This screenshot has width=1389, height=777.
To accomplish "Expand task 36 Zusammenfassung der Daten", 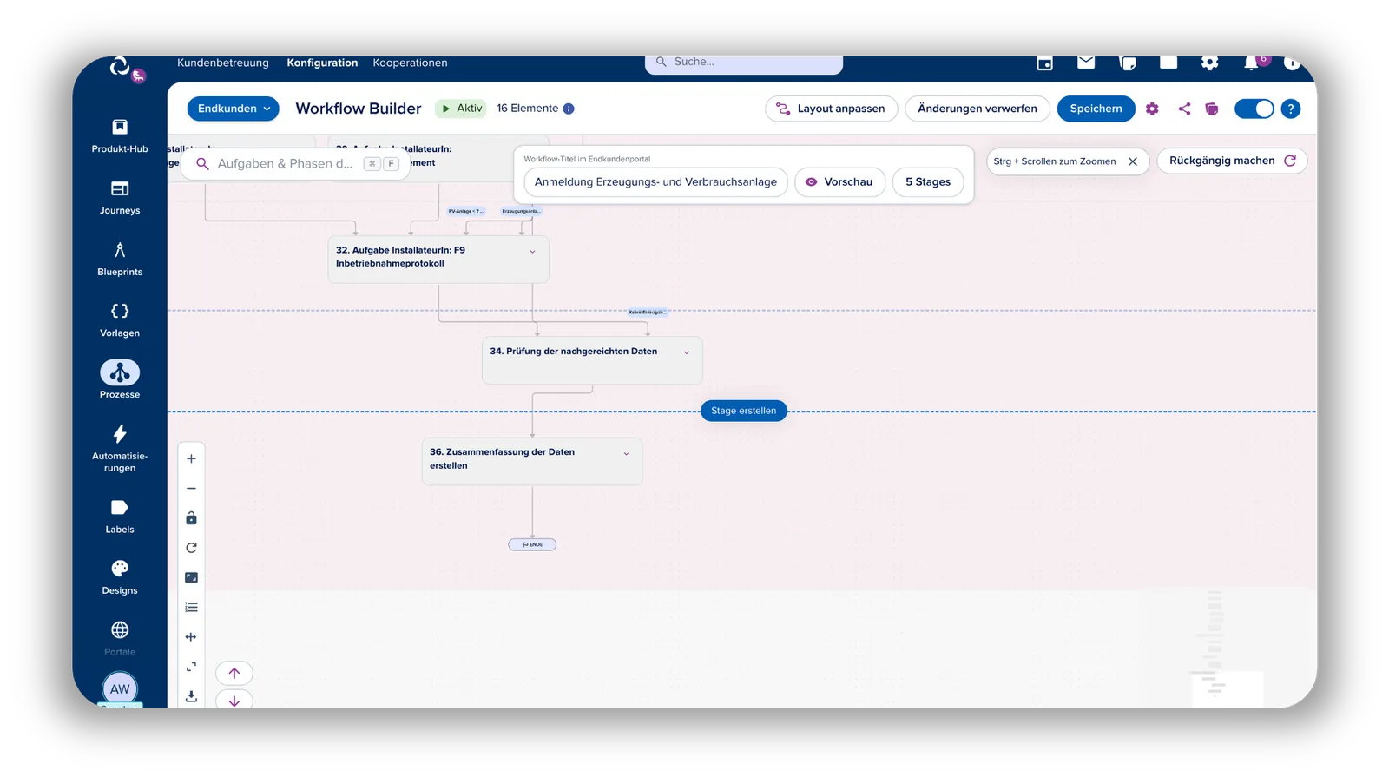I will [626, 453].
